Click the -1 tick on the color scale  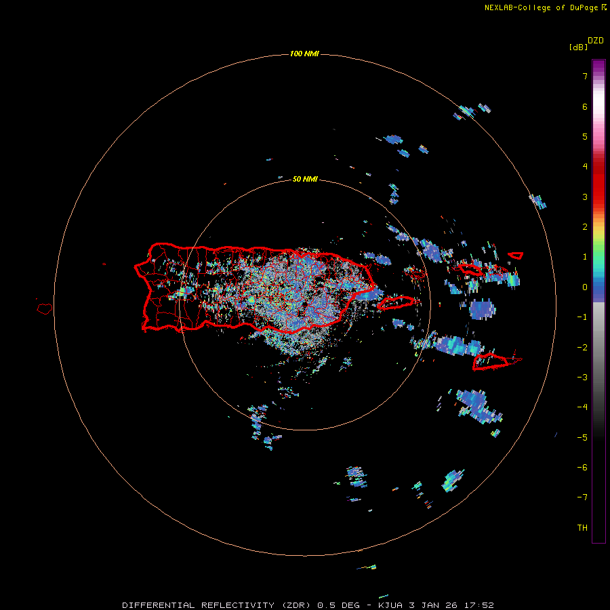[x=582, y=317]
